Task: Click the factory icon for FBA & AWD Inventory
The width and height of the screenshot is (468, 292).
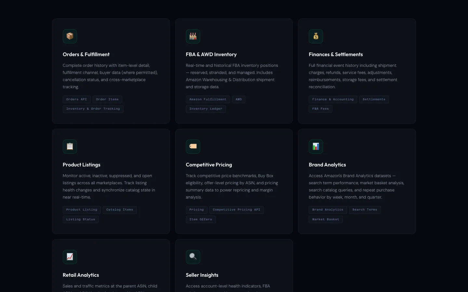Action: point(193,36)
